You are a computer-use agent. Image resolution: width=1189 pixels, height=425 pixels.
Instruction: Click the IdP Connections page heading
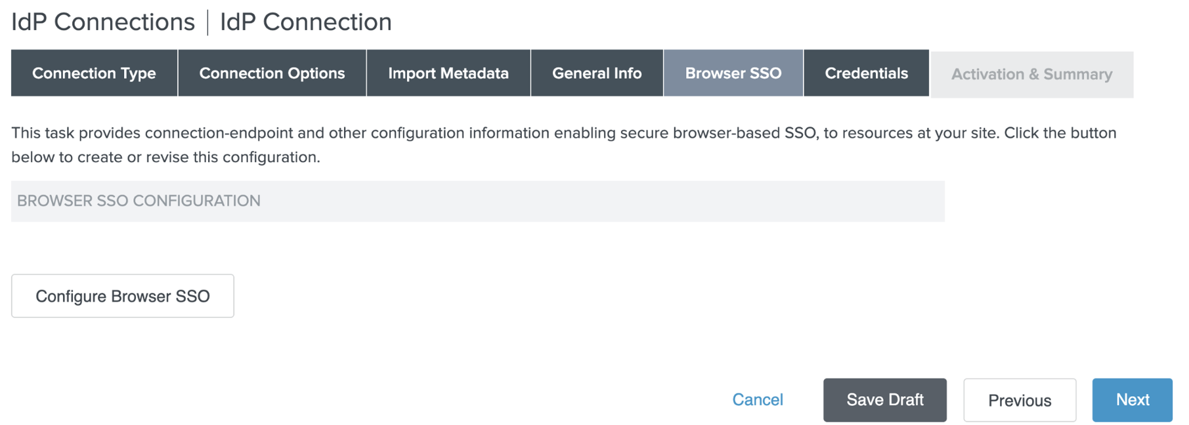tap(103, 22)
